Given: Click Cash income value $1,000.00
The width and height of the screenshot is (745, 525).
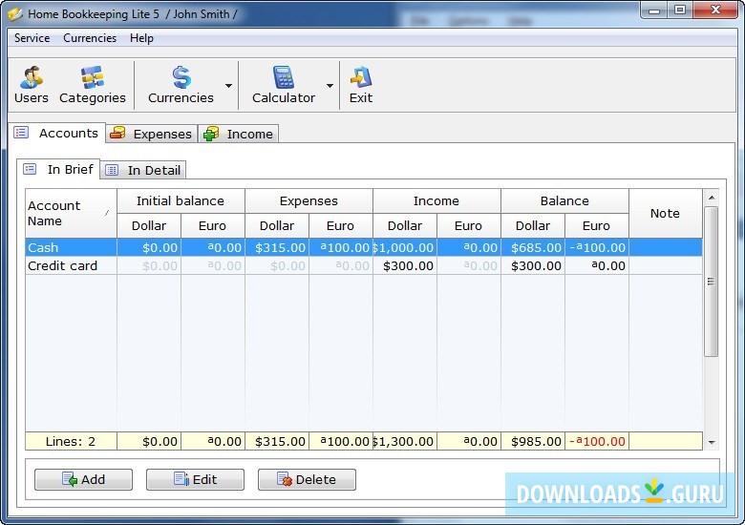Looking at the screenshot, I should click(x=403, y=248).
